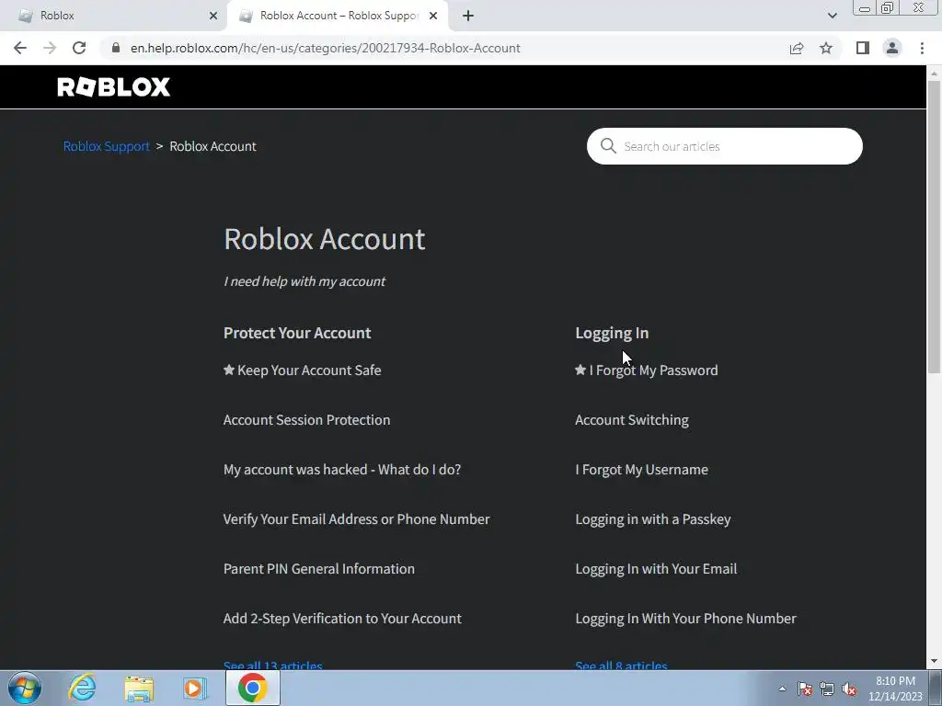Viewport: 942px width, 706px height.
Task: Click the Roblox logo in header
Action: [113, 87]
